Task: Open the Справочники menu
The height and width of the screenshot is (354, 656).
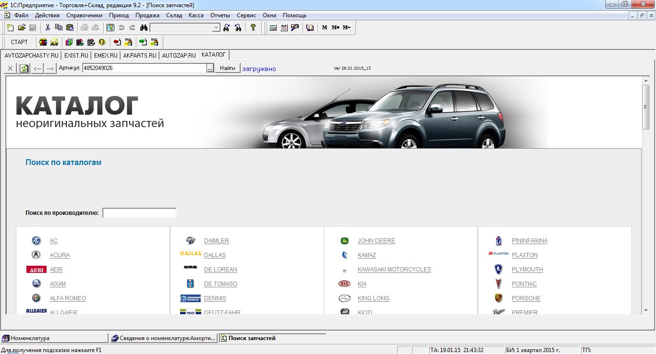Action: pos(84,15)
